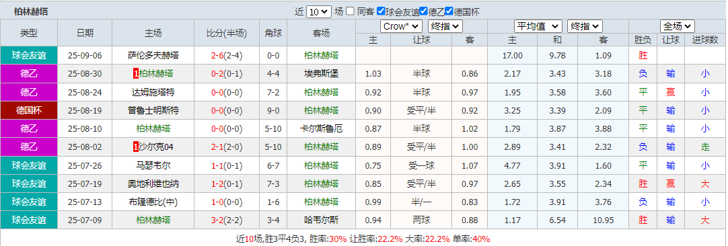Screen dimensions: 728x246
Task: Open team 埃弗斯堡
Action: click(x=322, y=73)
